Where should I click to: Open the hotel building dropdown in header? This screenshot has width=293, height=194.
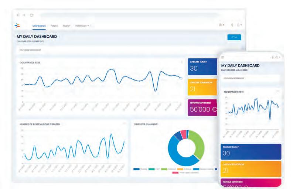(221, 25)
